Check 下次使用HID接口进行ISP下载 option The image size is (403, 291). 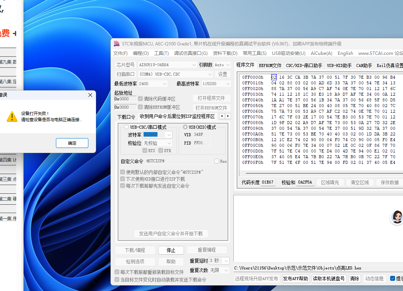tap(123, 179)
